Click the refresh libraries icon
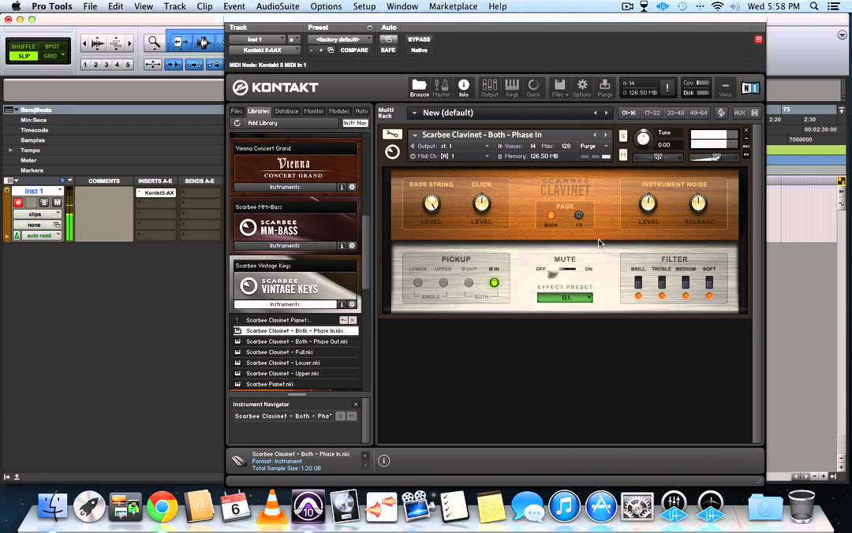Screen dimensions: 852x533 click(x=237, y=123)
